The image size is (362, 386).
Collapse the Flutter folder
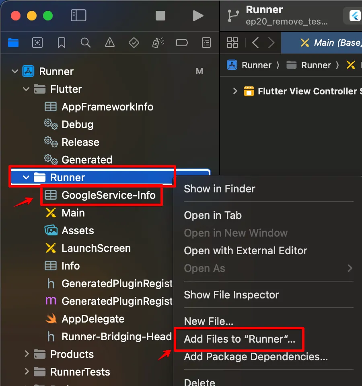[26, 89]
